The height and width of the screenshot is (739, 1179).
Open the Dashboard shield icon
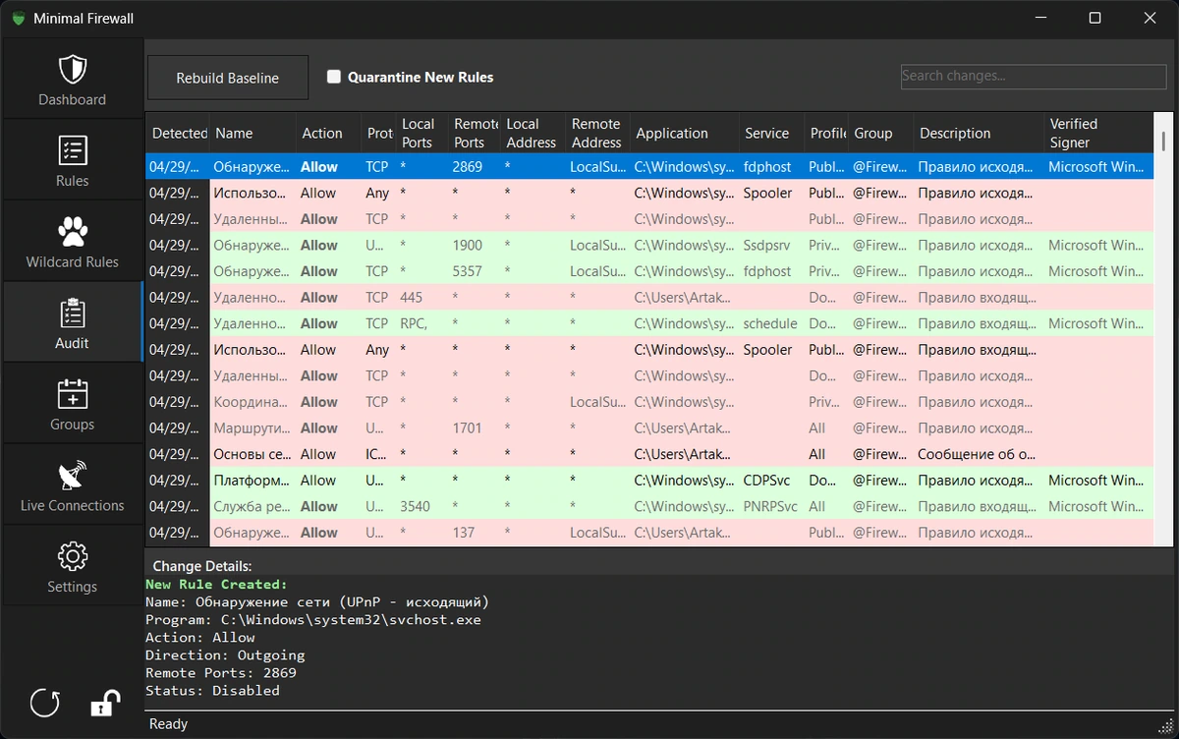[72, 70]
